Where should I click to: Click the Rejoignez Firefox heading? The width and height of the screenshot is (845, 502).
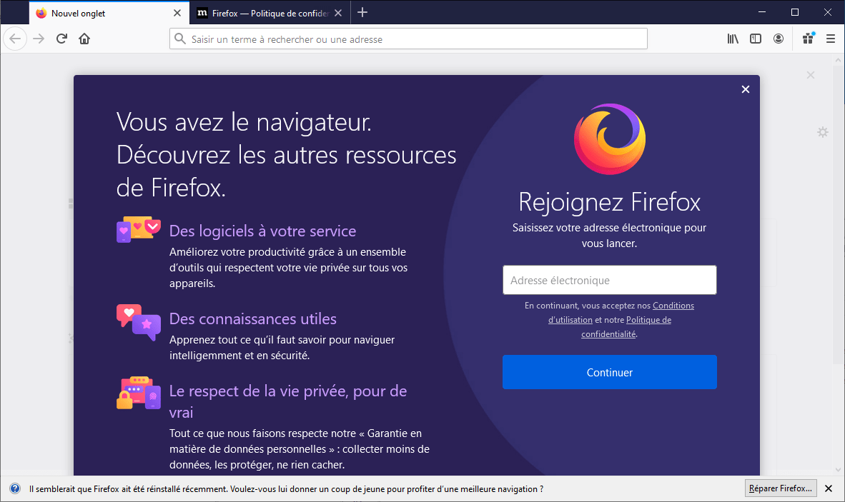610,202
